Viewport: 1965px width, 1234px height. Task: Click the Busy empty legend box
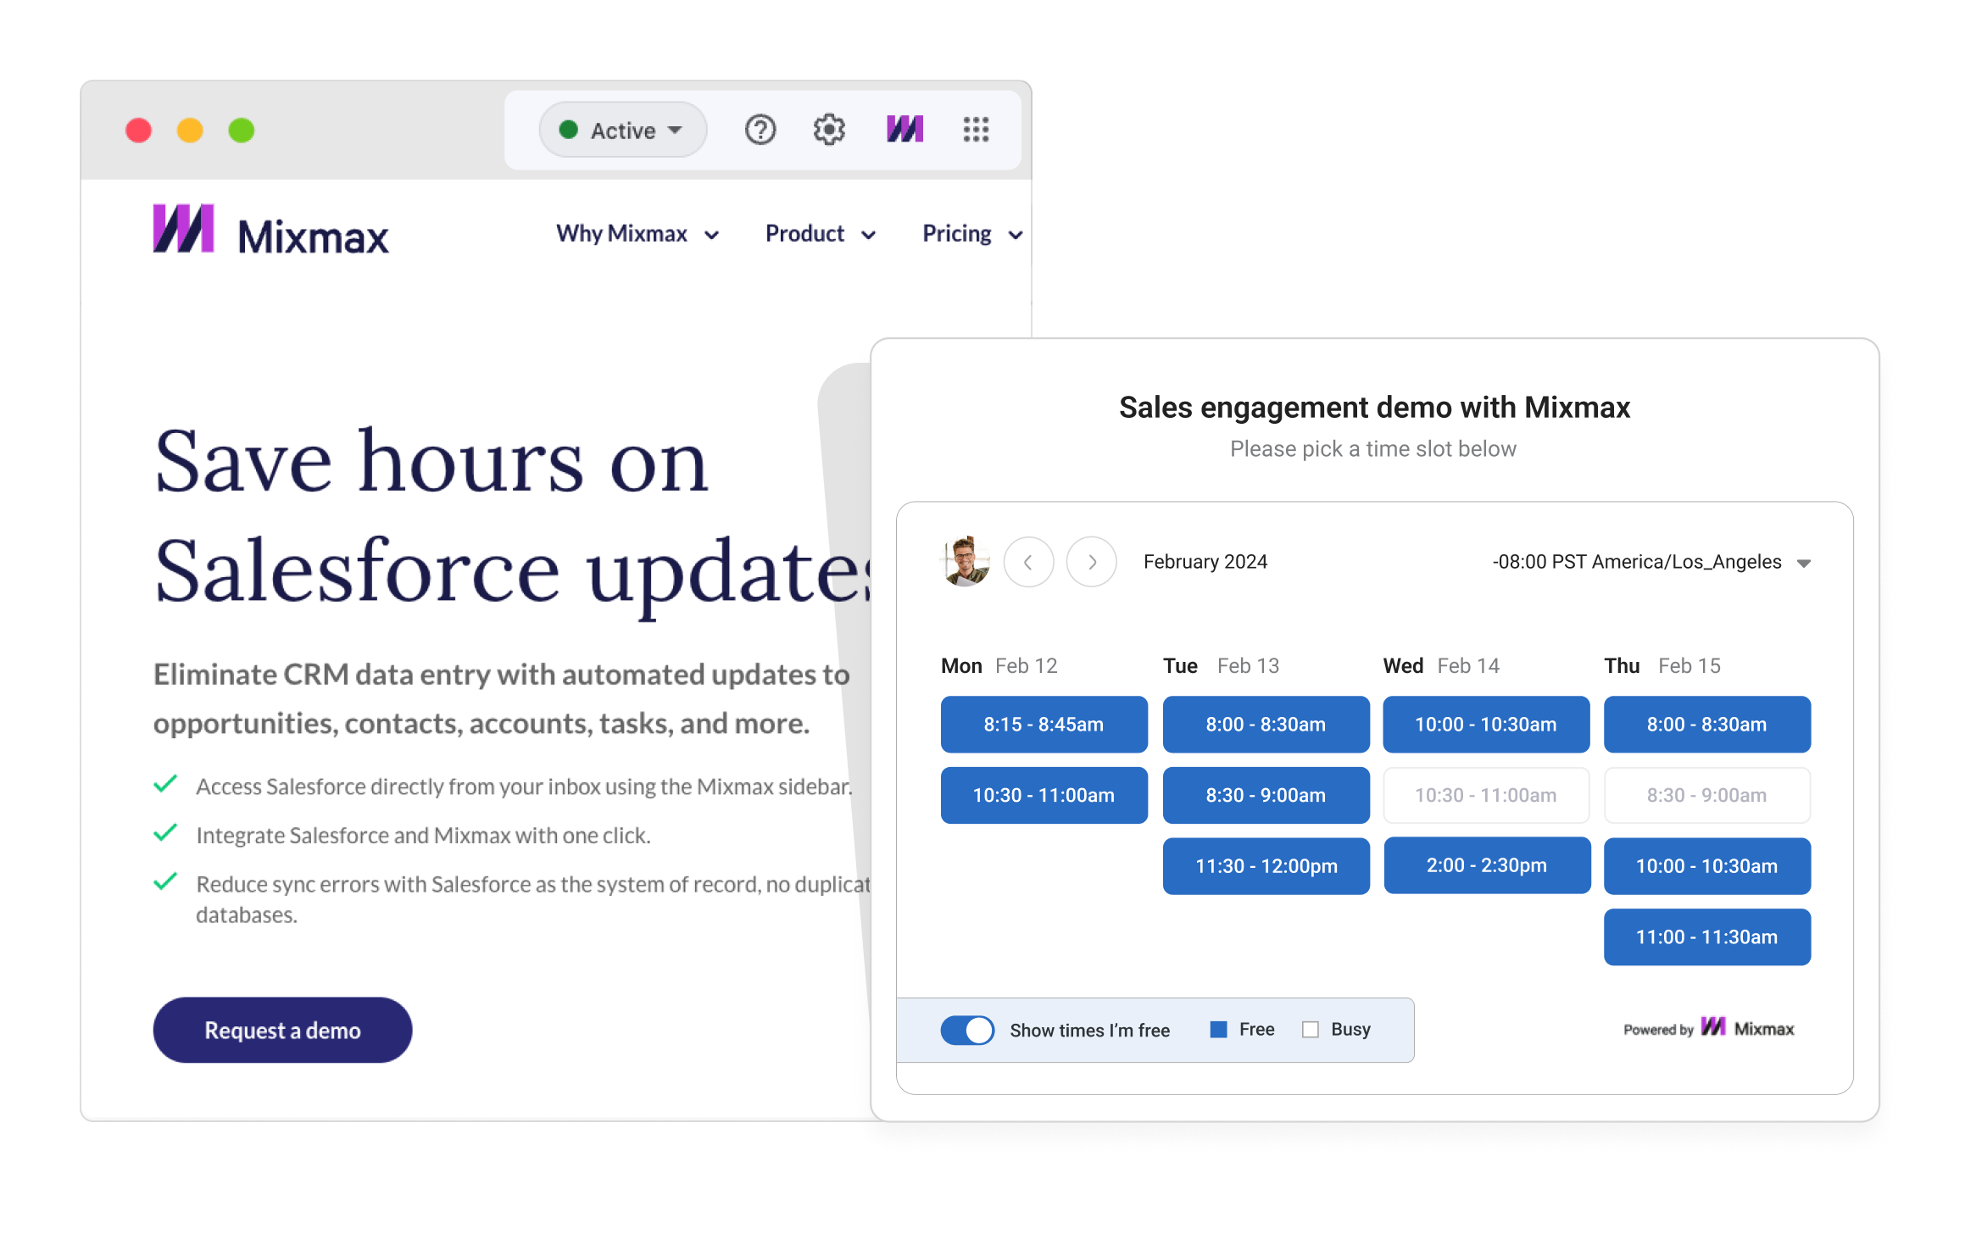[1311, 1029]
